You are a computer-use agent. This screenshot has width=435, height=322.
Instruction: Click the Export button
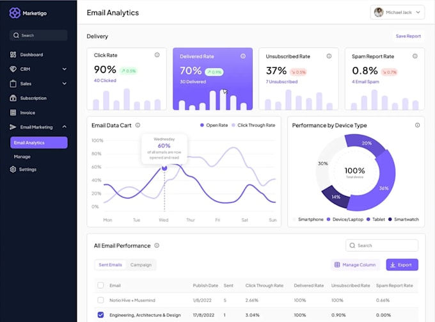click(x=402, y=265)
